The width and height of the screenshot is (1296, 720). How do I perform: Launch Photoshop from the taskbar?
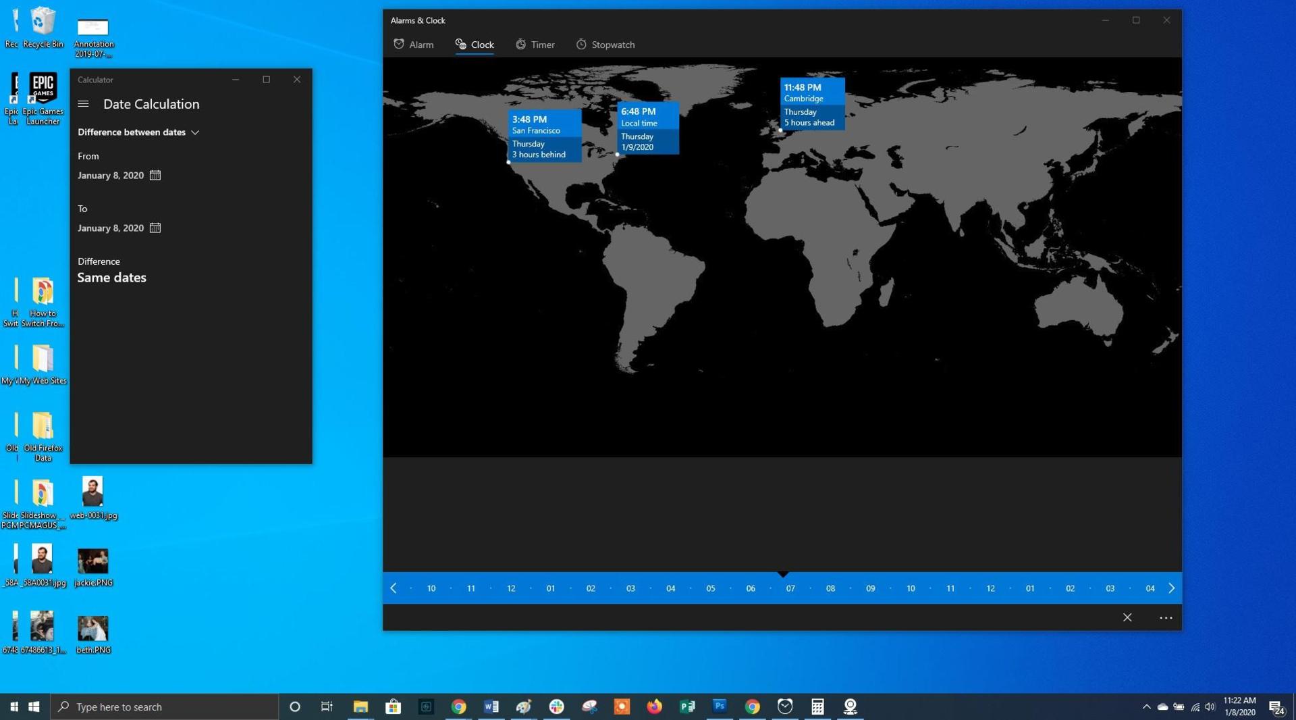point(719,707)
